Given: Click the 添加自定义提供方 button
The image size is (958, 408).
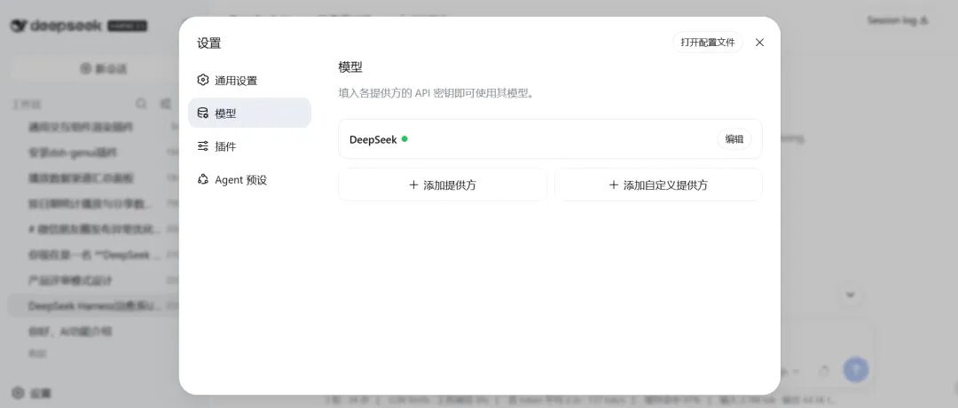Looking at the screenshot, I should (x=658, y=184).
